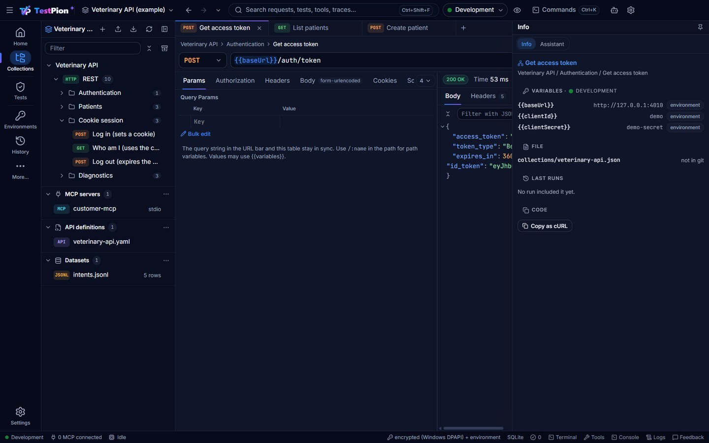Toggle the panel layout icon in collections header

click(164, 29)
